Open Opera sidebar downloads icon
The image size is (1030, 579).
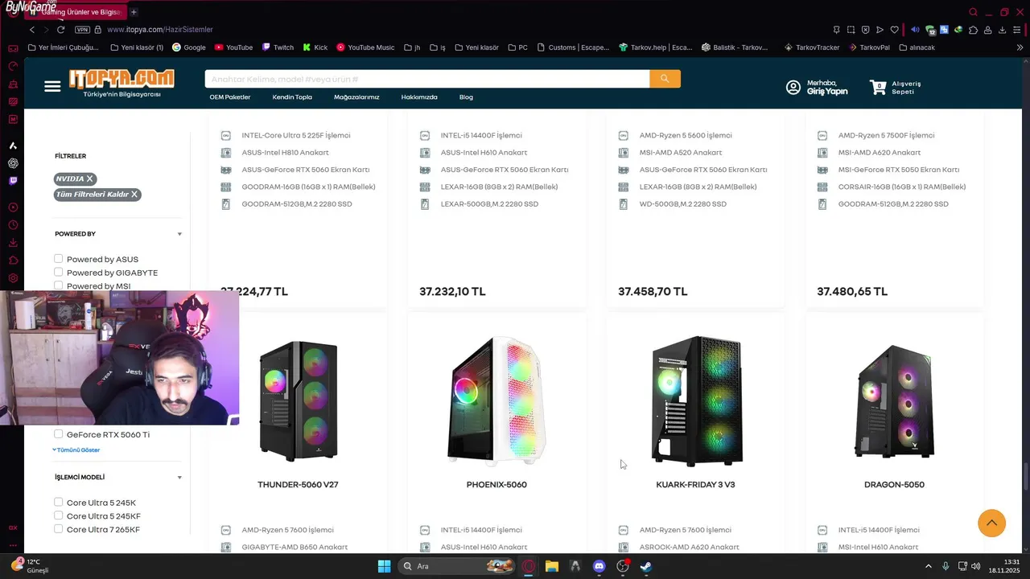point(13,243)
